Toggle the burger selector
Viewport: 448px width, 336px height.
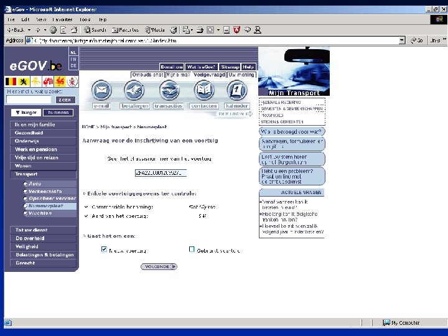[26, 113]
